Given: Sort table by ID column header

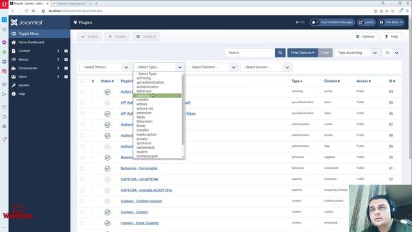Looking at the screenshot, I should [x=392, y=81].
